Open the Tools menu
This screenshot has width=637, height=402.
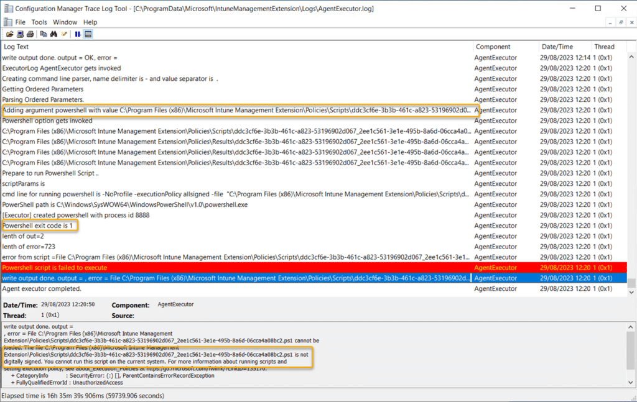pos(39,22)
